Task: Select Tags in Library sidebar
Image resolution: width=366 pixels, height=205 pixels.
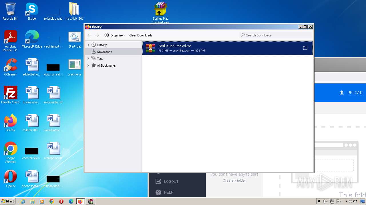Action: point(100,59)
